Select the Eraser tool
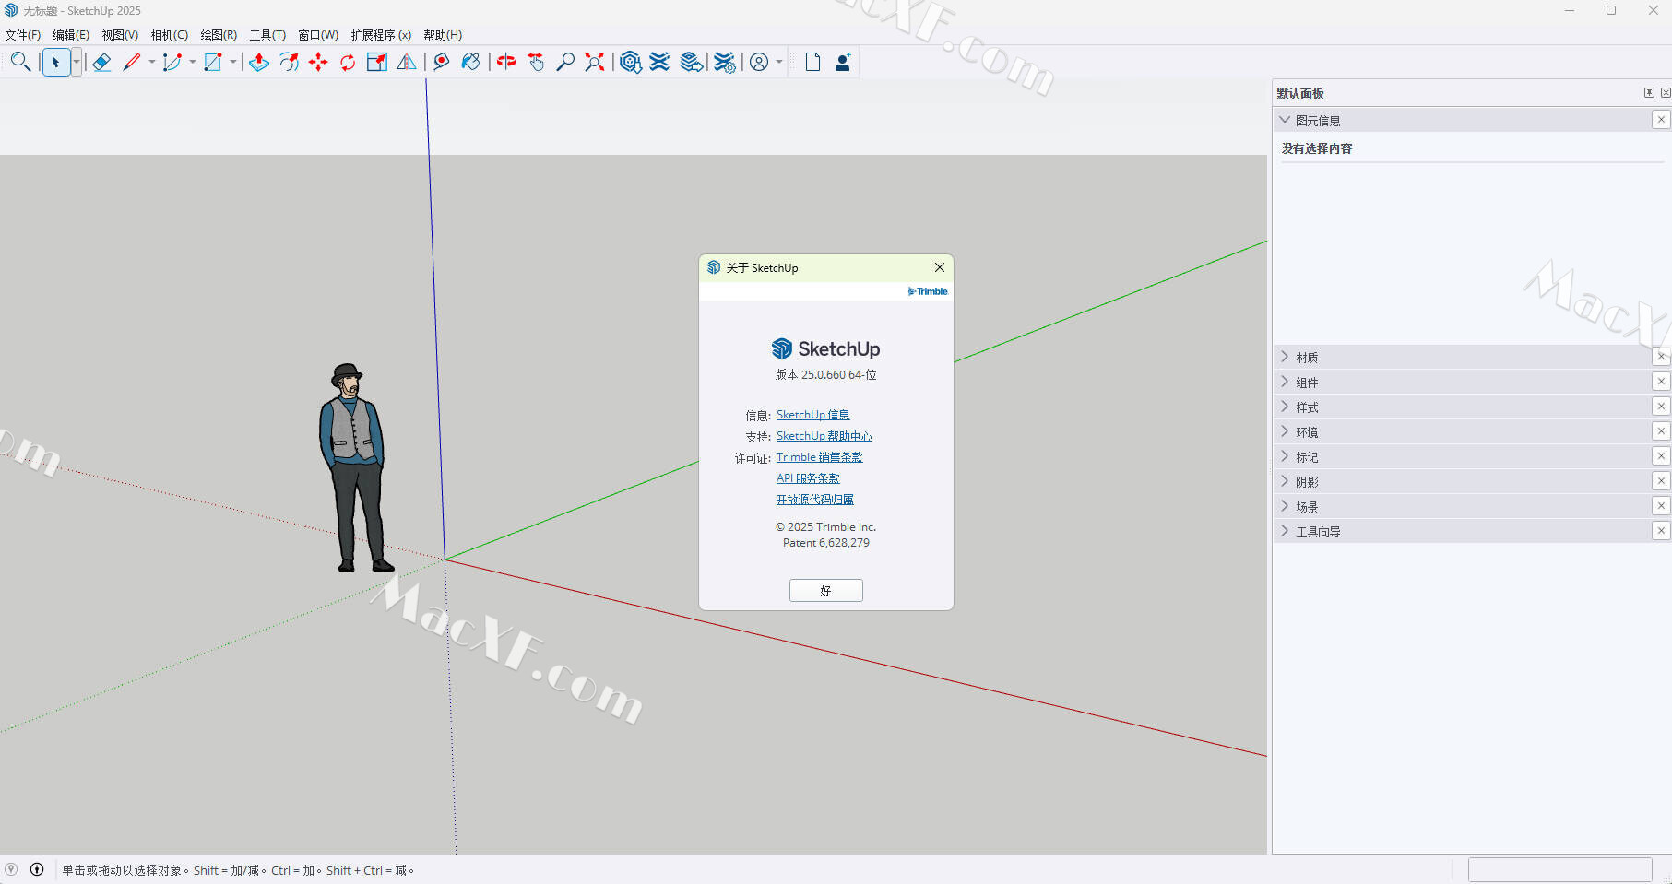 [x=101, y=62]
